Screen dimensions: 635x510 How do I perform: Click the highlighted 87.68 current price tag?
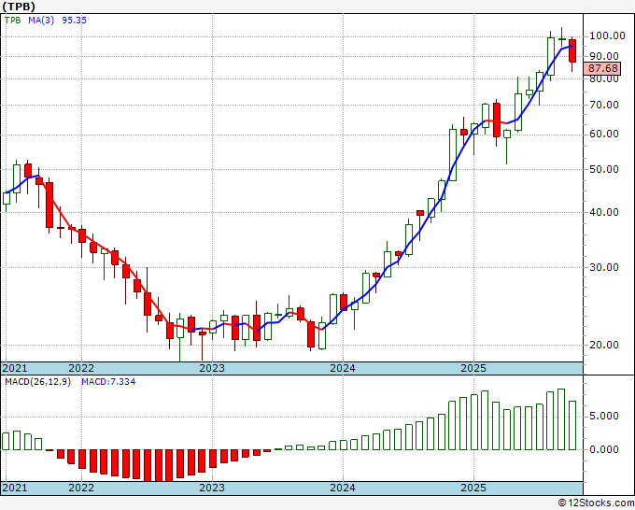(603, 68)
